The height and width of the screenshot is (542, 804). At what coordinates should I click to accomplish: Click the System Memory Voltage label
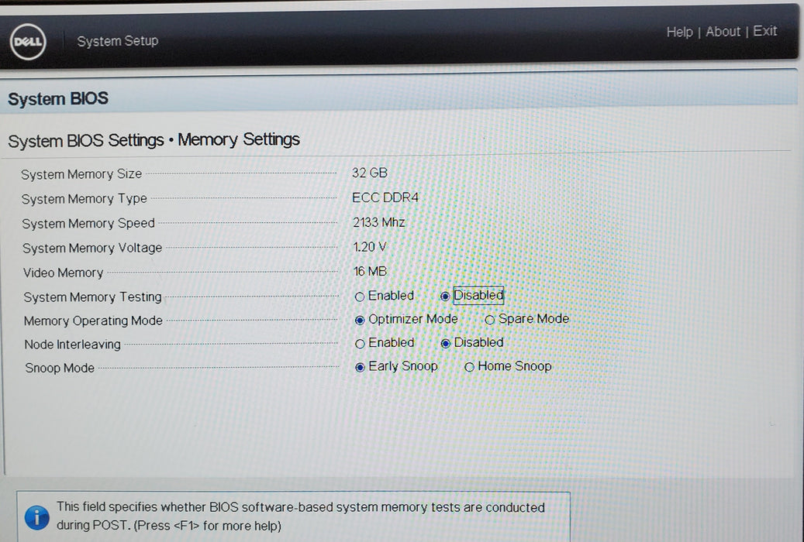[x=92, y=248]
